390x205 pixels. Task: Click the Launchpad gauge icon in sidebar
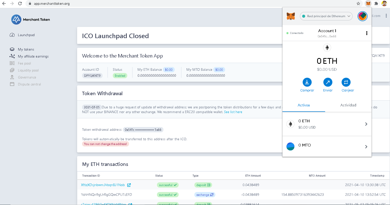(12, 35)
